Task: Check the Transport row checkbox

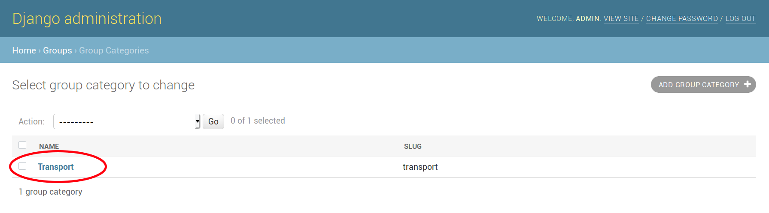Action: point(22,166)
